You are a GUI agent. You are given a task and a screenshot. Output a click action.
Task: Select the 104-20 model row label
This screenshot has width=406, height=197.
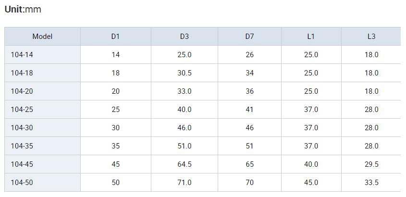click(x=22, y=91)
